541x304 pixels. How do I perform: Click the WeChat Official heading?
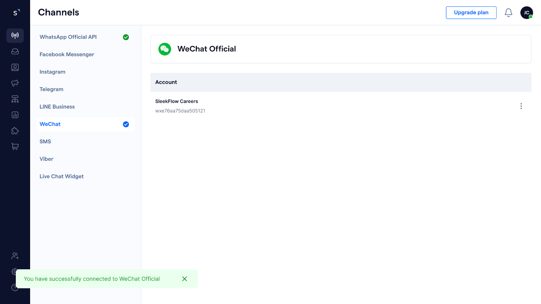(207, 49)
